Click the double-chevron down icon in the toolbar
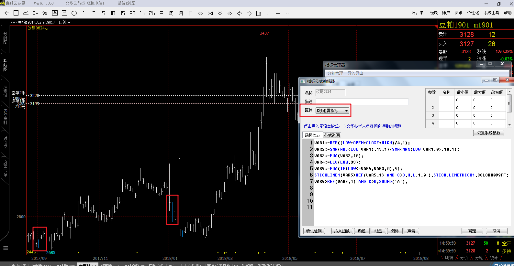This screenshot has width=514, height=266. [220, 13]
